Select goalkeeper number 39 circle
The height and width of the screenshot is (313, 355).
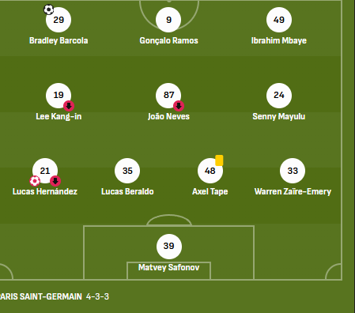(x=169, y=247)
